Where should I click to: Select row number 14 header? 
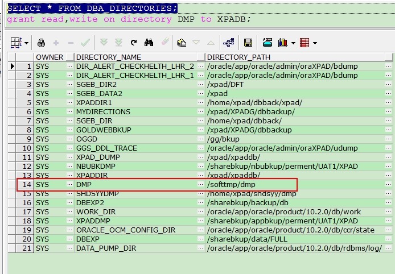[x=25, y=184]
